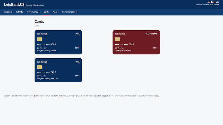
Task: Click the chip icon on card 7948
Action: tap(117, 39)
